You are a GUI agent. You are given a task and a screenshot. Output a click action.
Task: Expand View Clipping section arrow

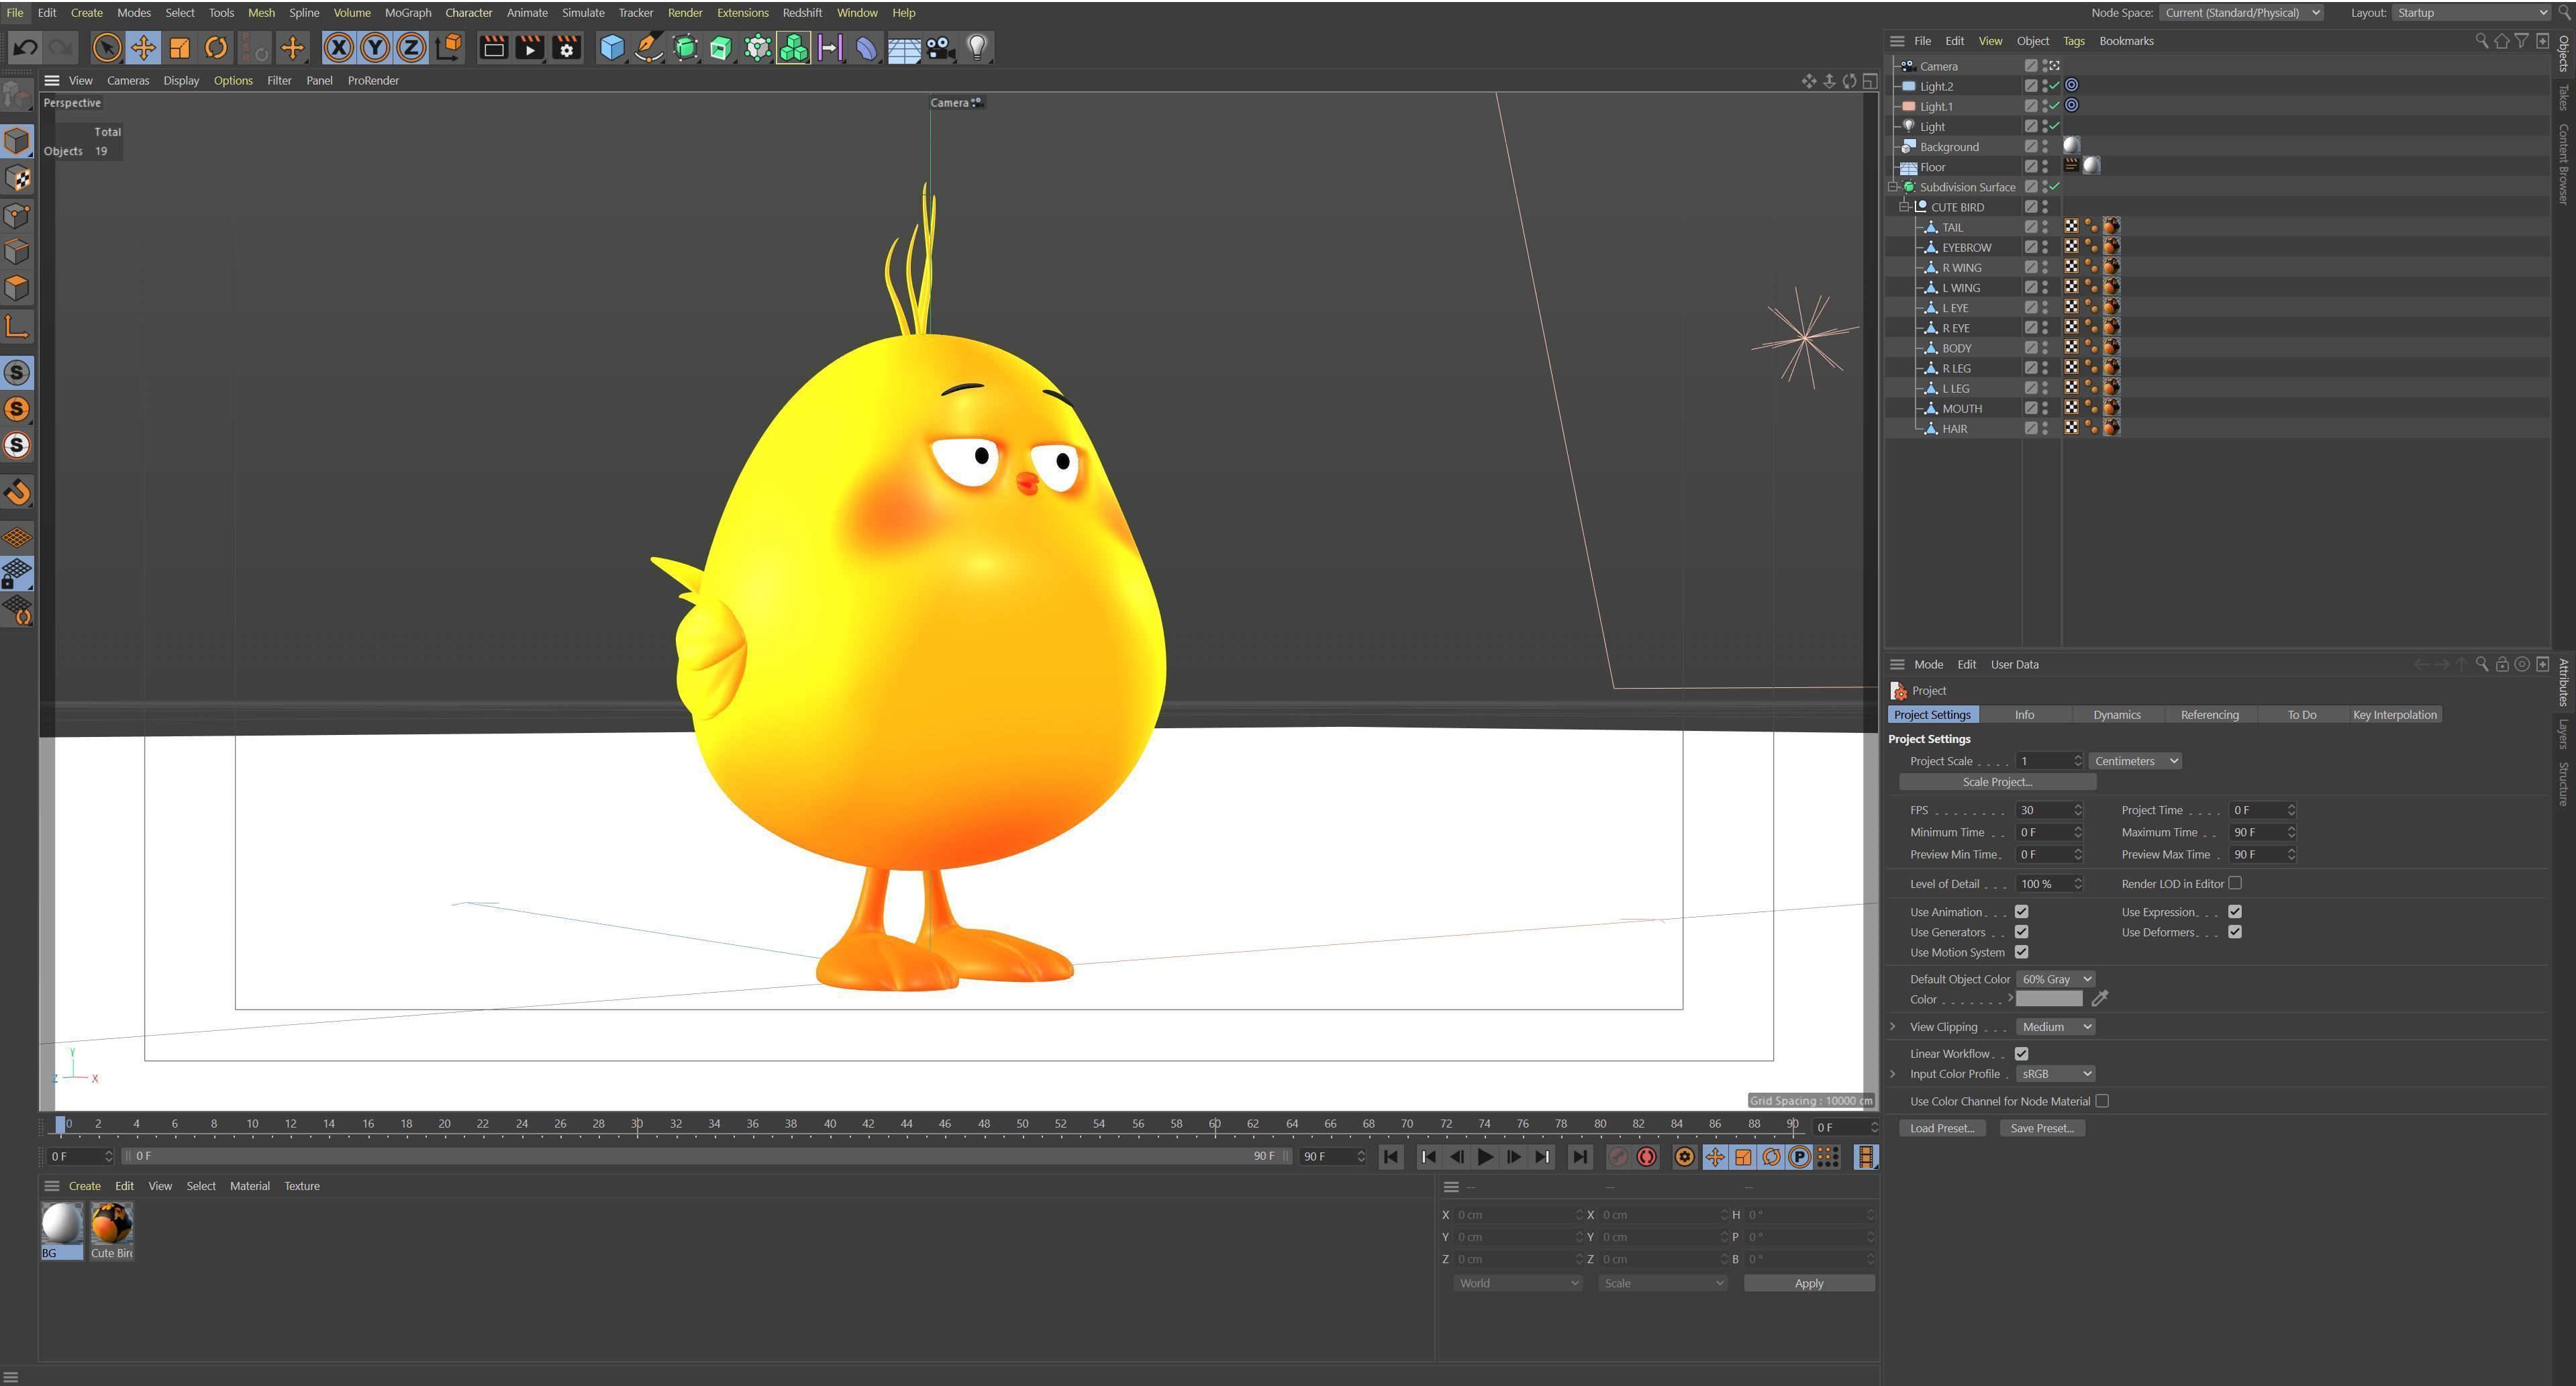tap(1893, 1027)
